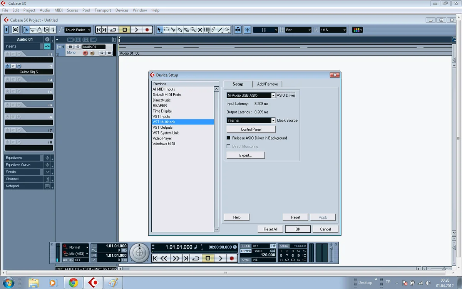Open the Pool window toolbar icon
The image size is (462, 289).
coord(46,30)
